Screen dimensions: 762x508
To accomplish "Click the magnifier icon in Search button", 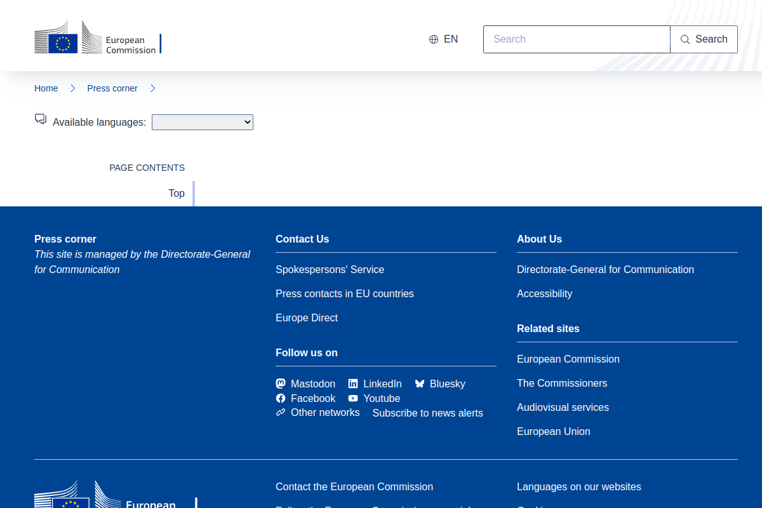I will [x=685, y=39].
